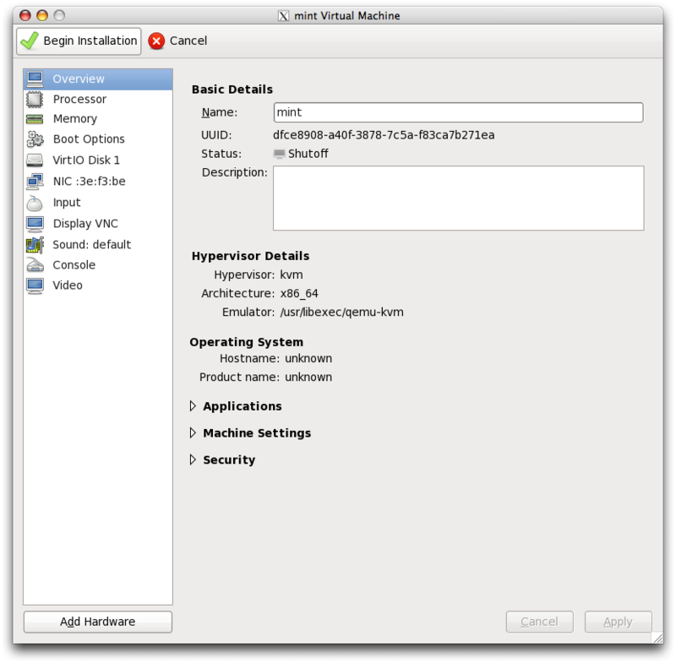Click the window resize grip corner
Viewport: 676px width, 663px height.
click(x=657, y=638)
